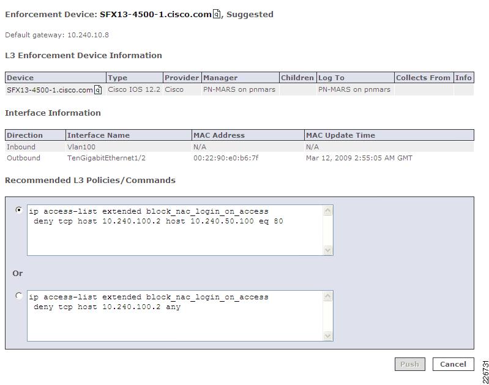The image size is (489, 385).
Task: Click the Children column header
Action: point(297,77)
